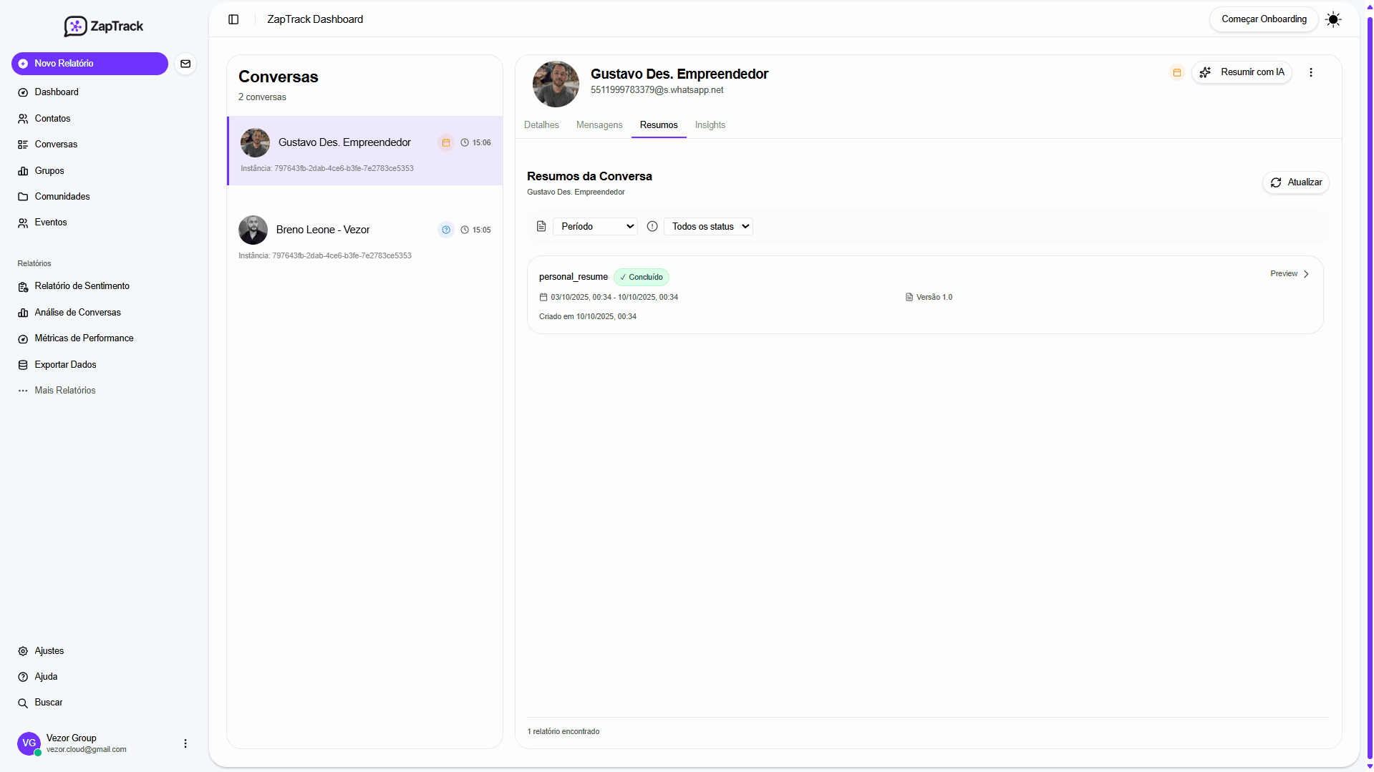
Task: Open Preview of personal_resume
Action: tap(1289, 274)
